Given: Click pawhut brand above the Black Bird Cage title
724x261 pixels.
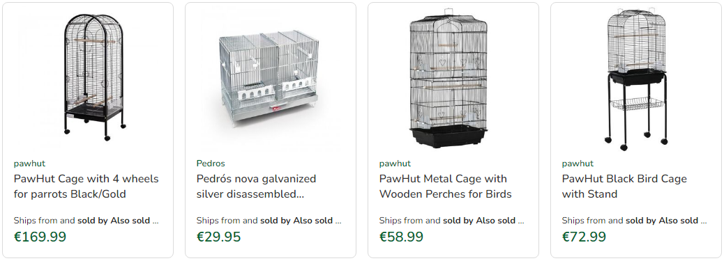Looking at the screenshot, I should (x=578, y=164).
